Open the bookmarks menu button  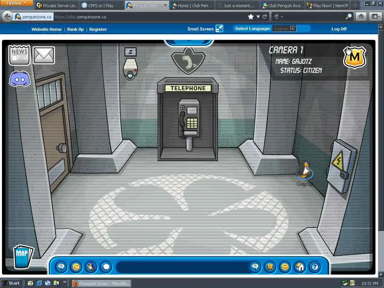[x=375, y=16]
